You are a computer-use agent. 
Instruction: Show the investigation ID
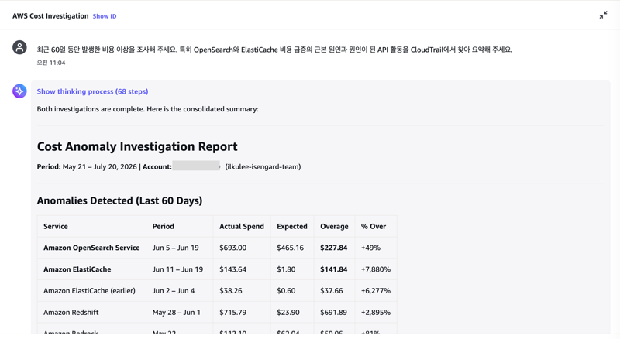coord(105,16)
